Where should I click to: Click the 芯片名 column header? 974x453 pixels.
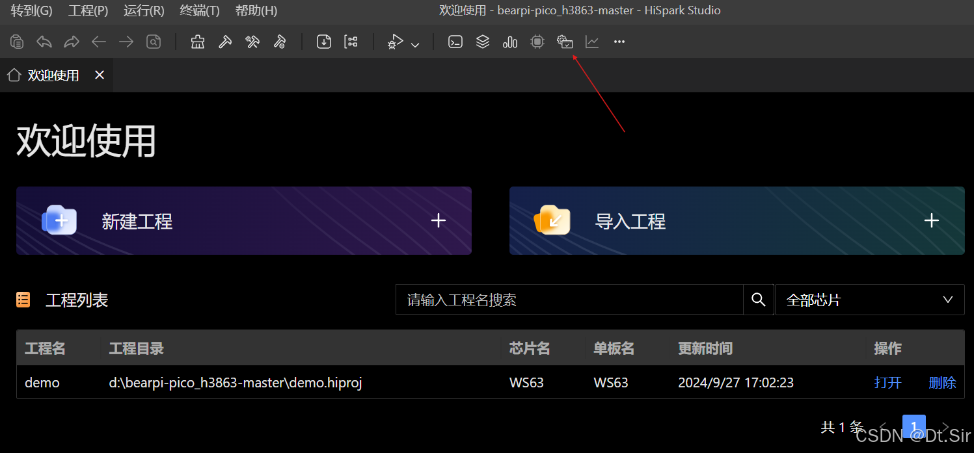(530, 348)
